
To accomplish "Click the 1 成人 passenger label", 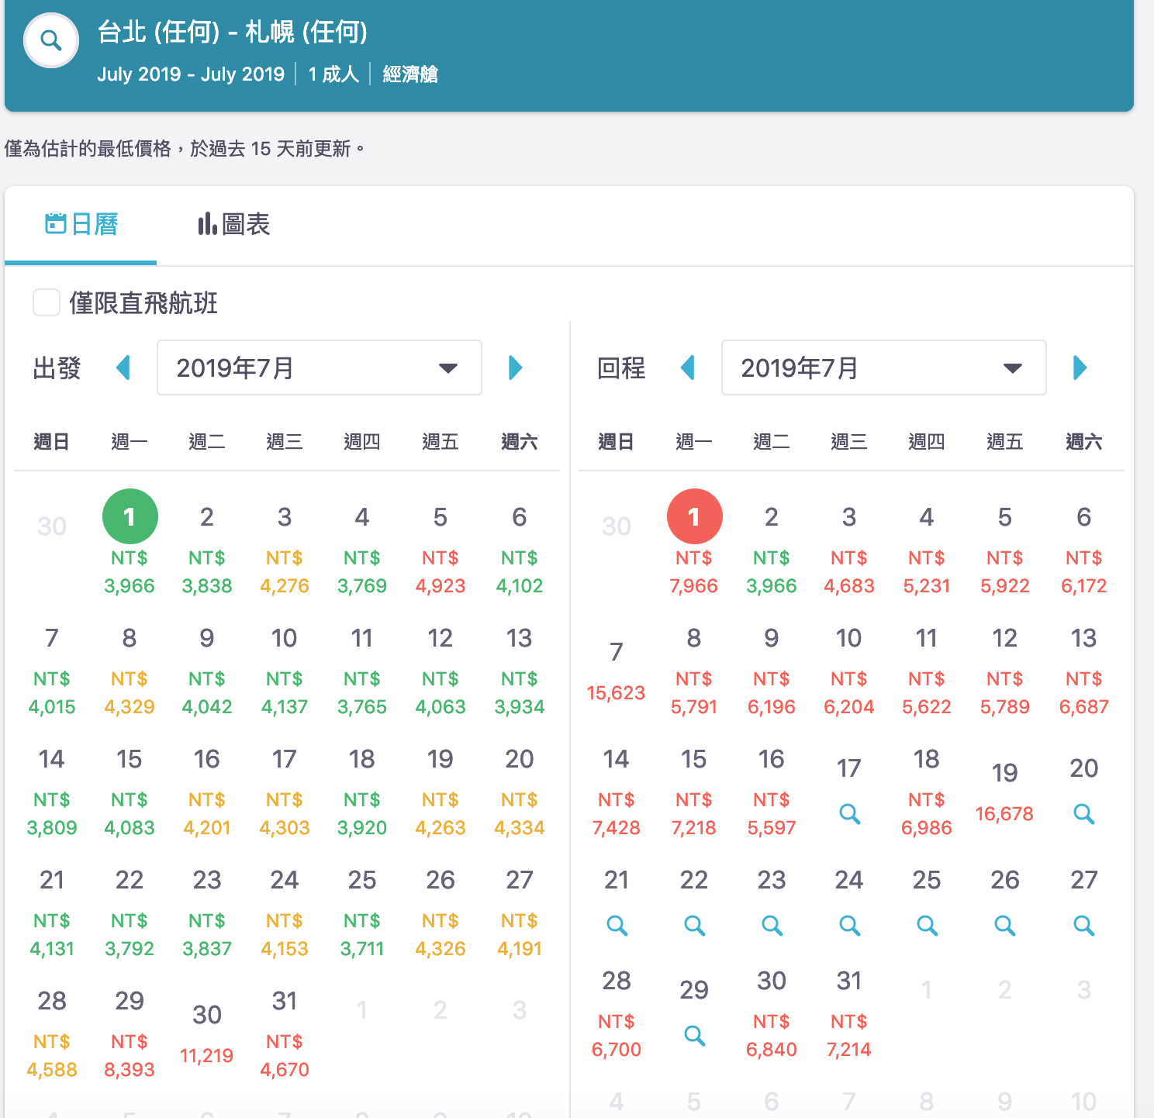I will [x=333, y=74].
